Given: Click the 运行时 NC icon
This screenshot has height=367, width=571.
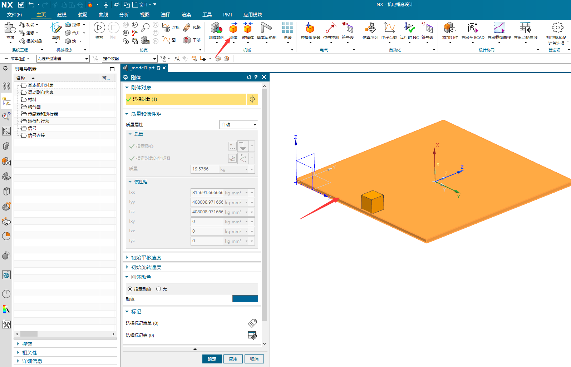Looking at the screenshot, I should (x=409, y=29).
